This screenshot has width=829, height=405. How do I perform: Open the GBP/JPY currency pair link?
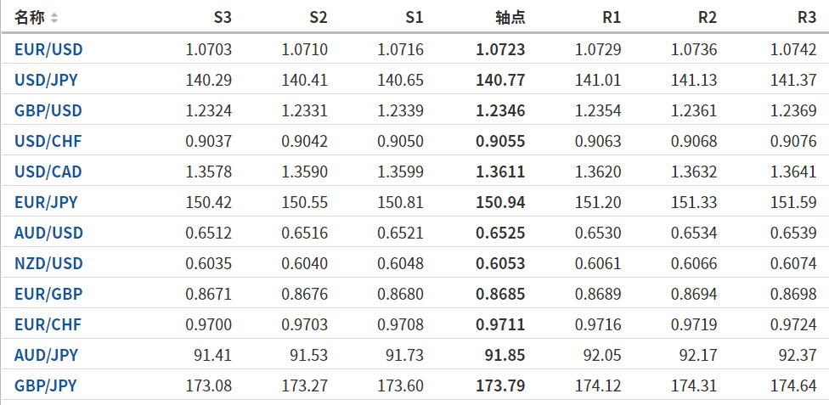coord(46,385)
